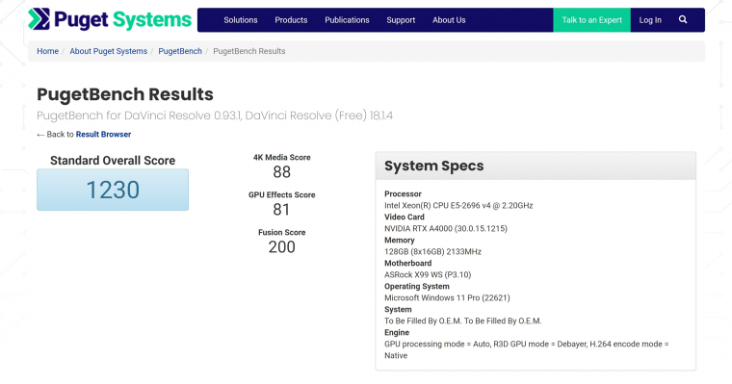Click the Puget Systems logo

coord(110,19)
